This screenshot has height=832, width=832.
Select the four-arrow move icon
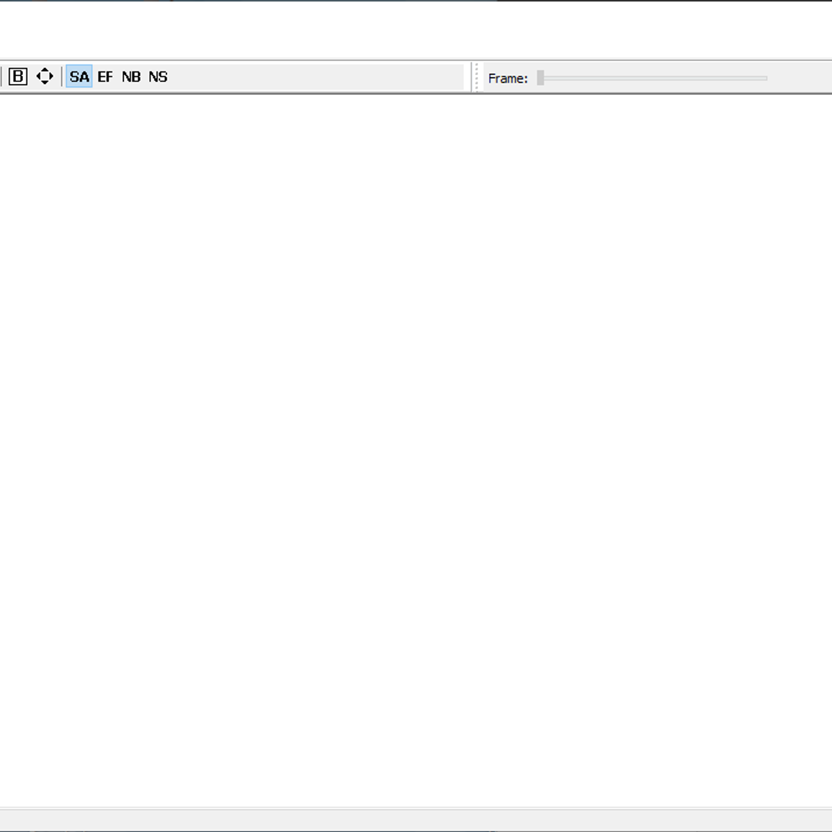(44, 76)
